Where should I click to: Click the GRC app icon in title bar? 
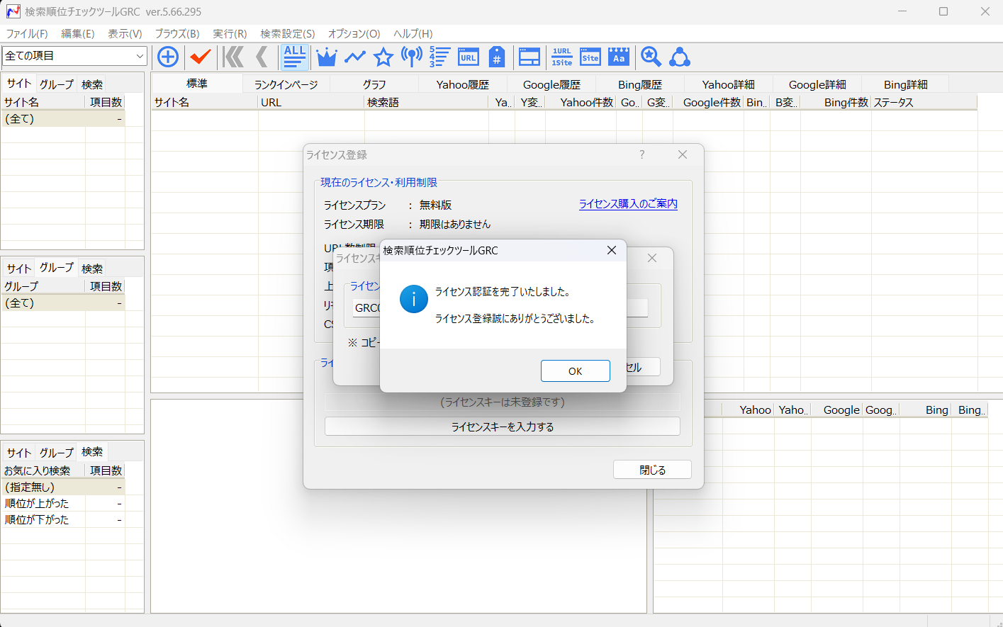tap(13, 11)
